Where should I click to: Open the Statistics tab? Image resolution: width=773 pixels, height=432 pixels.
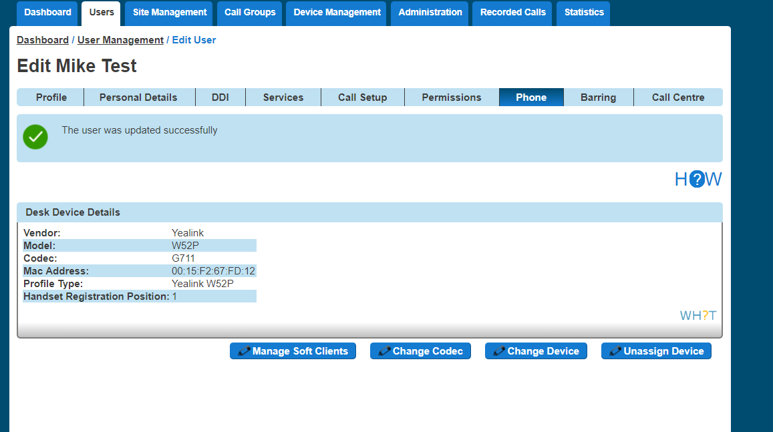coord(584,13)
